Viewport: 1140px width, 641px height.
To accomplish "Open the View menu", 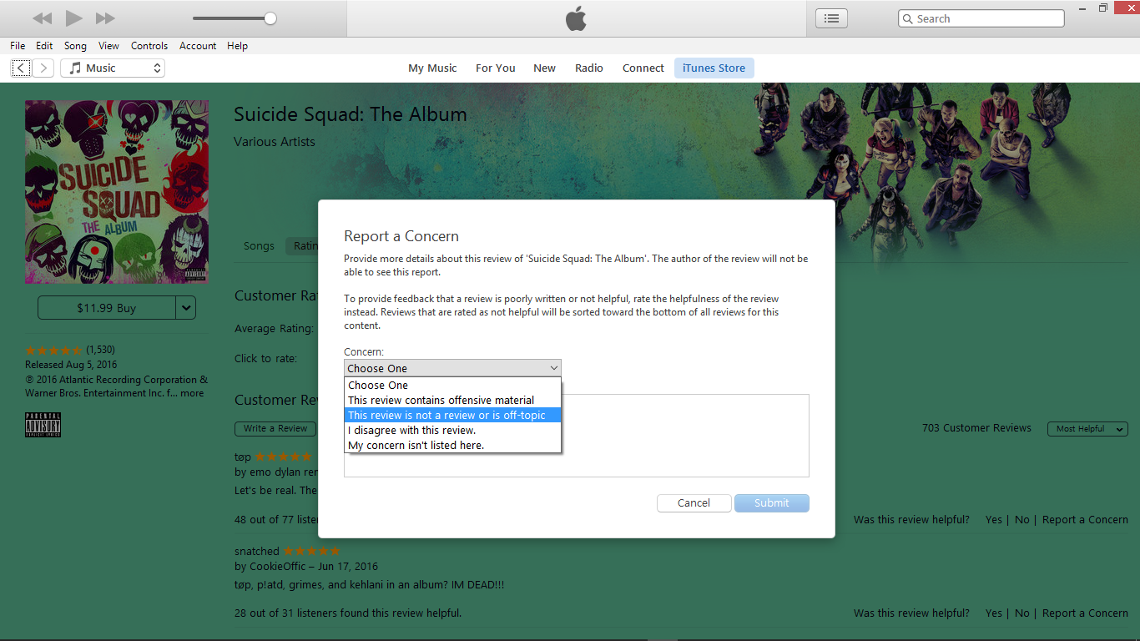I will (108, 46).
